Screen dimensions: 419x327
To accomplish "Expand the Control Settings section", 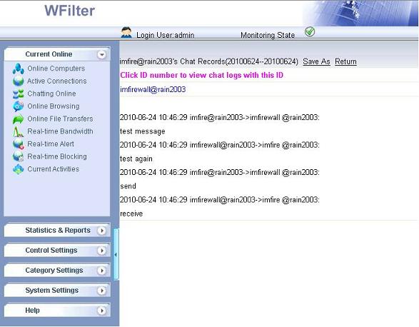I will [101, 251].
